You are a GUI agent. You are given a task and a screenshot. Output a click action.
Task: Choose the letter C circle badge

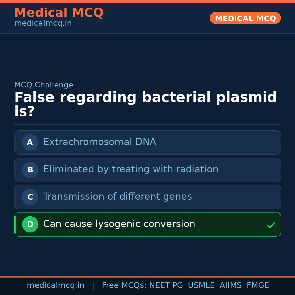30,197
